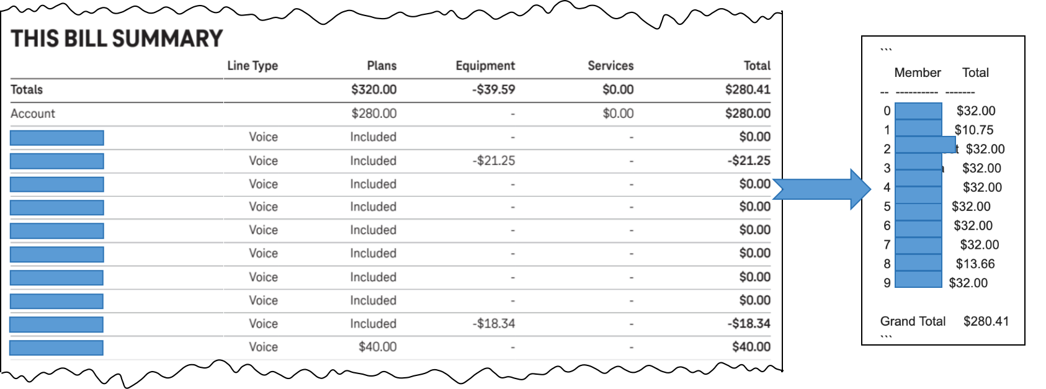The image size is (1046, 389).
Task: Click the Account row label
Action: click(x=33, y=114)
